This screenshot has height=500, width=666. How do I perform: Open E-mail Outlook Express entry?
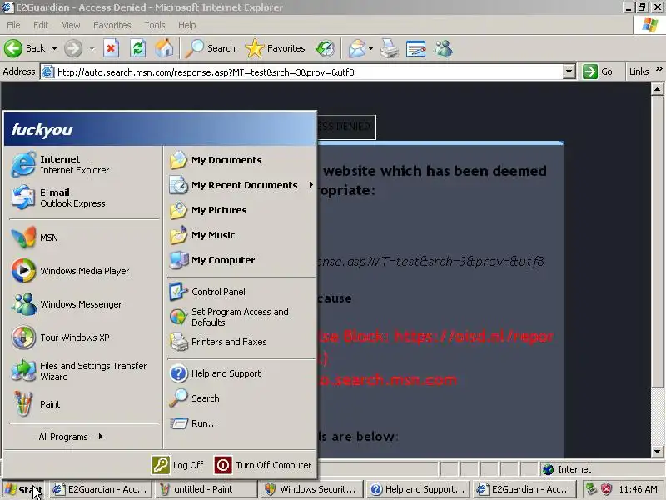pos(84,197)
